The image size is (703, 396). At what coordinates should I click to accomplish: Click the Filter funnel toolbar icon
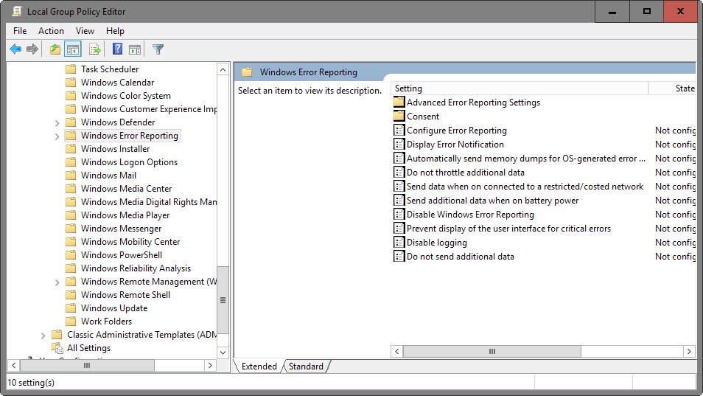coord(158,49)
